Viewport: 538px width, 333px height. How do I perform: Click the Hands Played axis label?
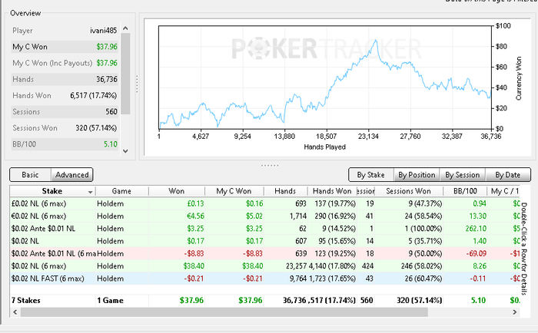click(324, 147)
